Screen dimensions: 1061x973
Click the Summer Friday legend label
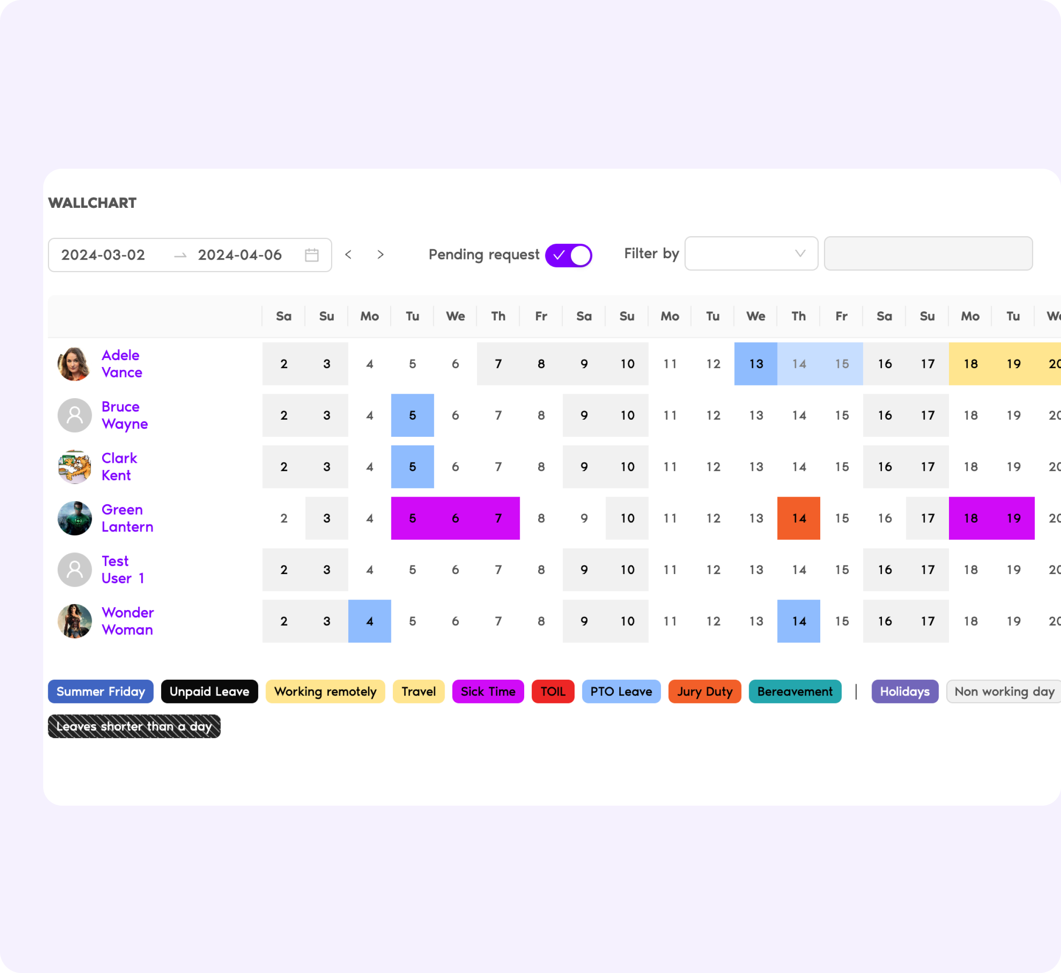coord(101,690)
